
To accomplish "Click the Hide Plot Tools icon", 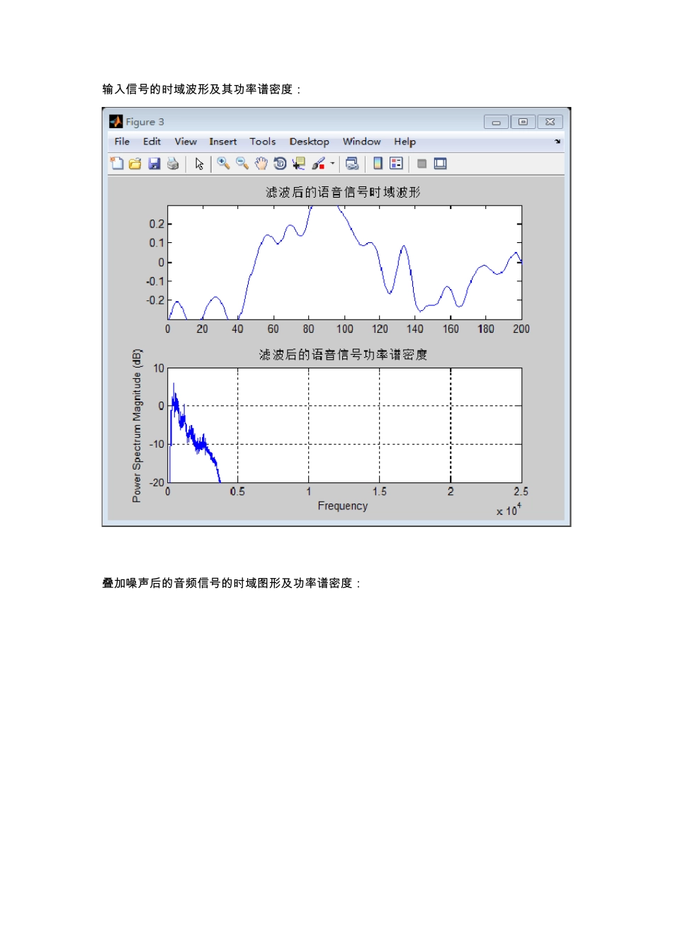I will [x=422, y=164].
